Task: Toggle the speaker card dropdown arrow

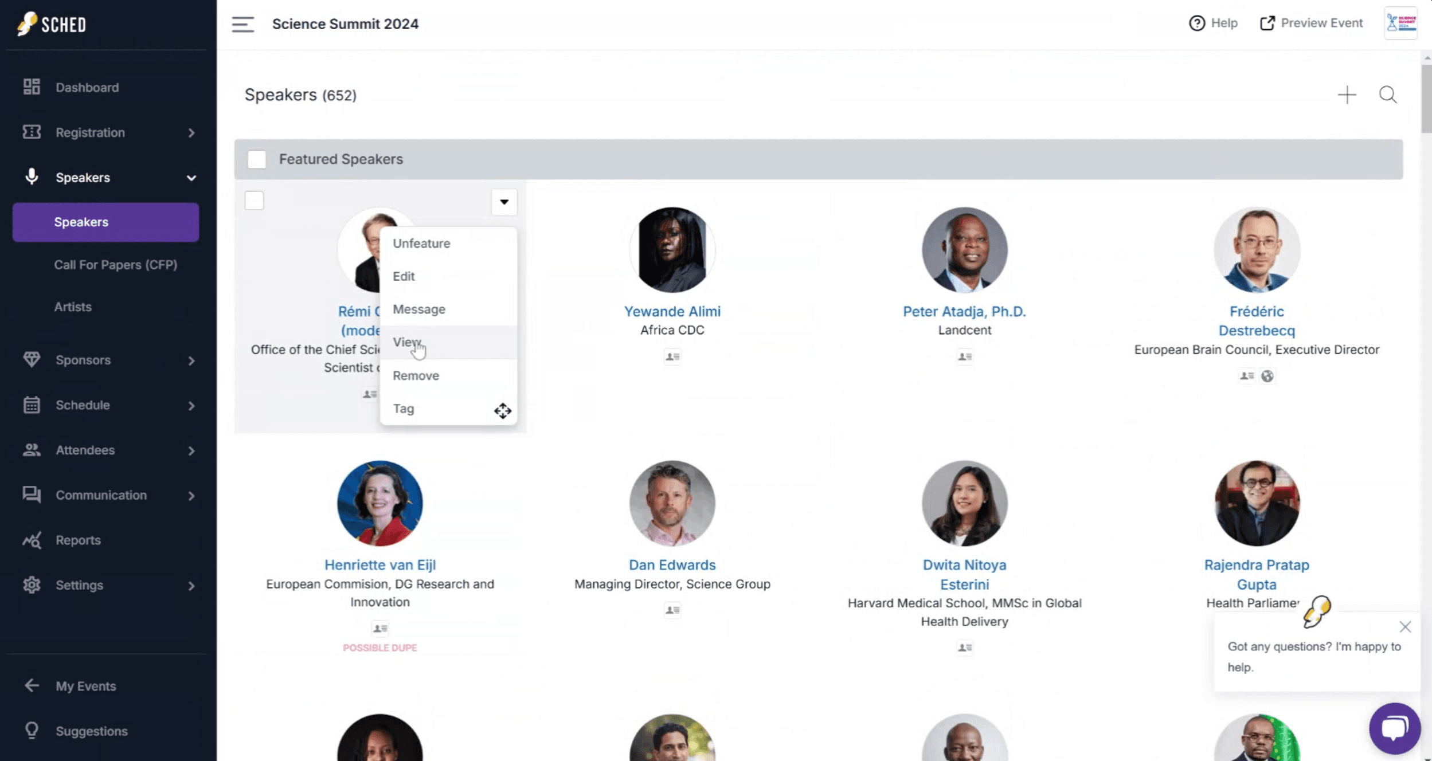Action: pos(504,202)
